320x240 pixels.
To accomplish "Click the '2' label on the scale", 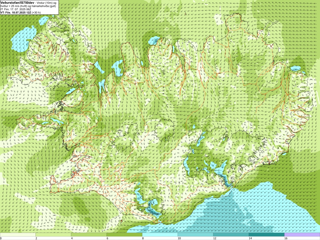I will (x=36, y=238).
